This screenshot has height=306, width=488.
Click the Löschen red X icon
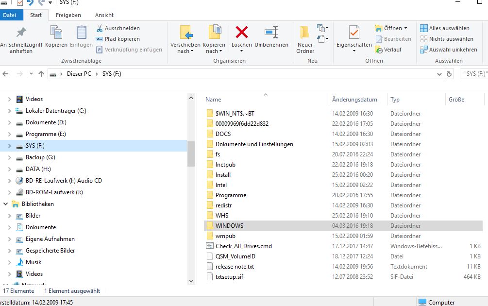(241, 33)
